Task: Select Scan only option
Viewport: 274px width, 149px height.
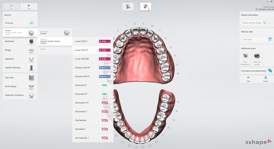Action: click(x=20, y=78)
